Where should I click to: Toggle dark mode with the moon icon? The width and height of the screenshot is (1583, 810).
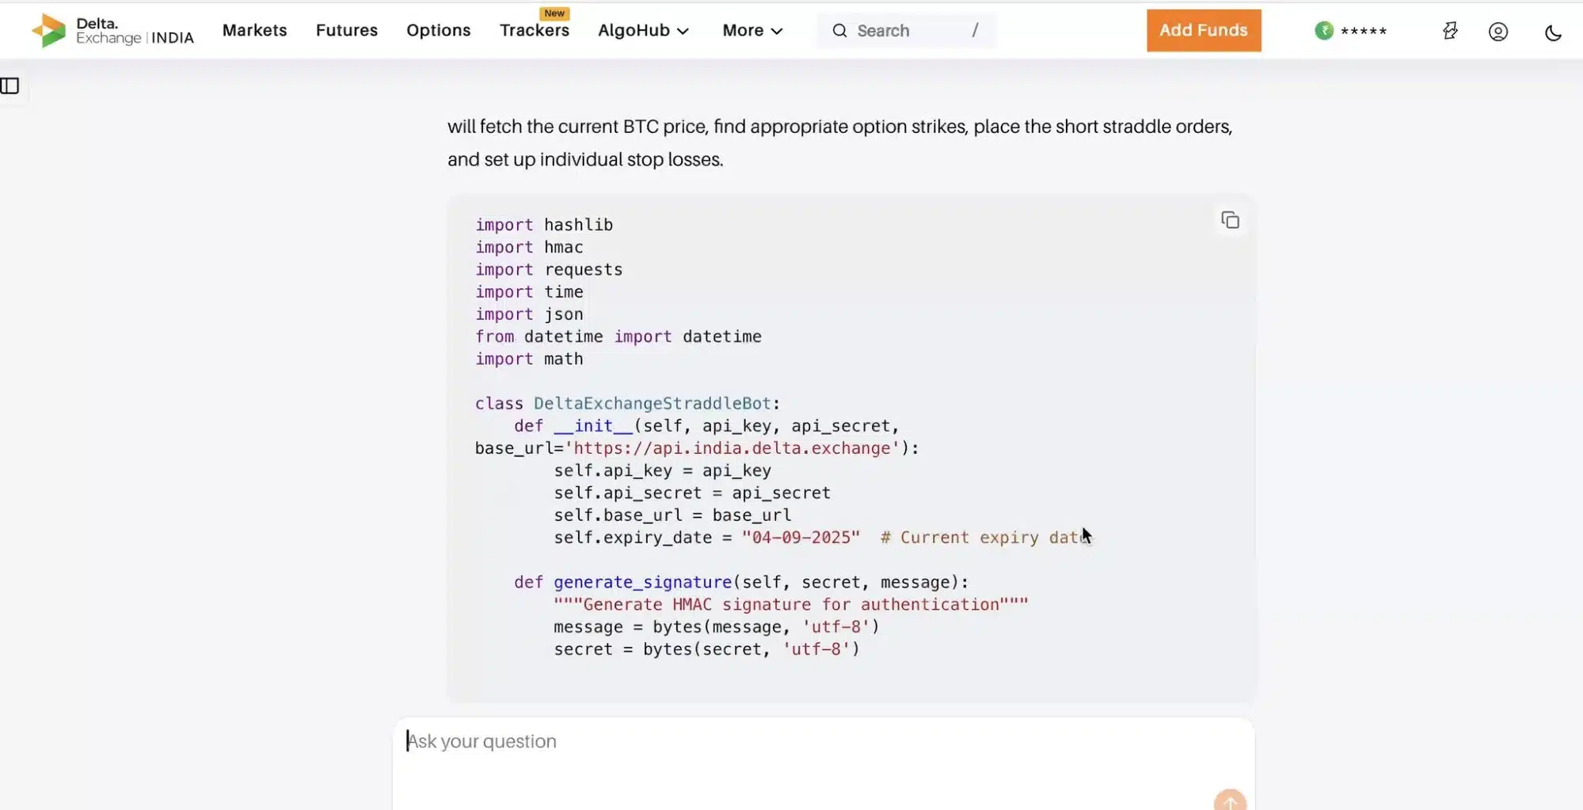click(1553, 32)
